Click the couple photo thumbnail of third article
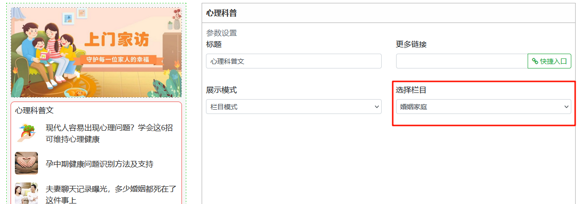The image size is (579, 204). click(x=26, y=193)
